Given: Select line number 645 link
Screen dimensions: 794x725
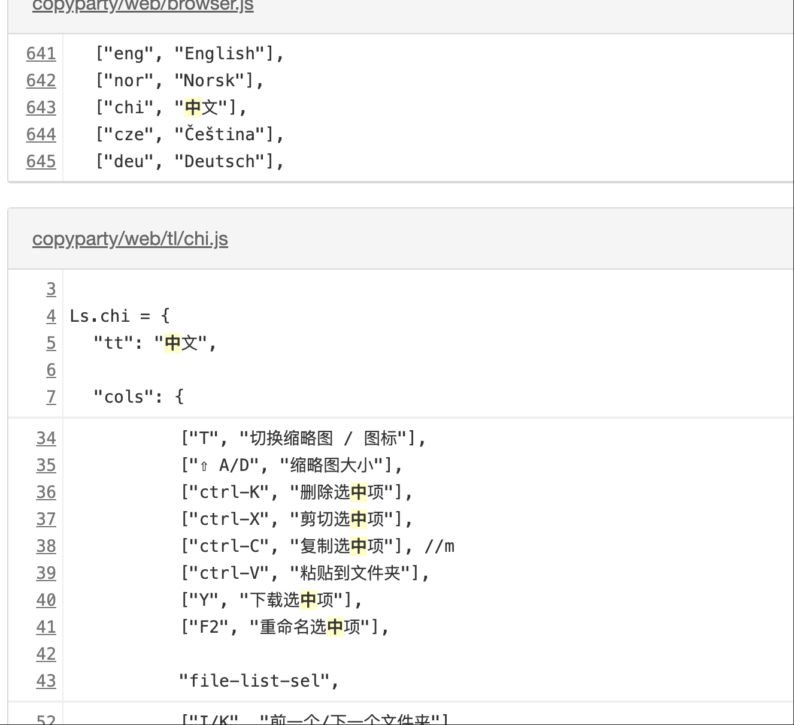Looking at the screenshot, I should (41, 161).
